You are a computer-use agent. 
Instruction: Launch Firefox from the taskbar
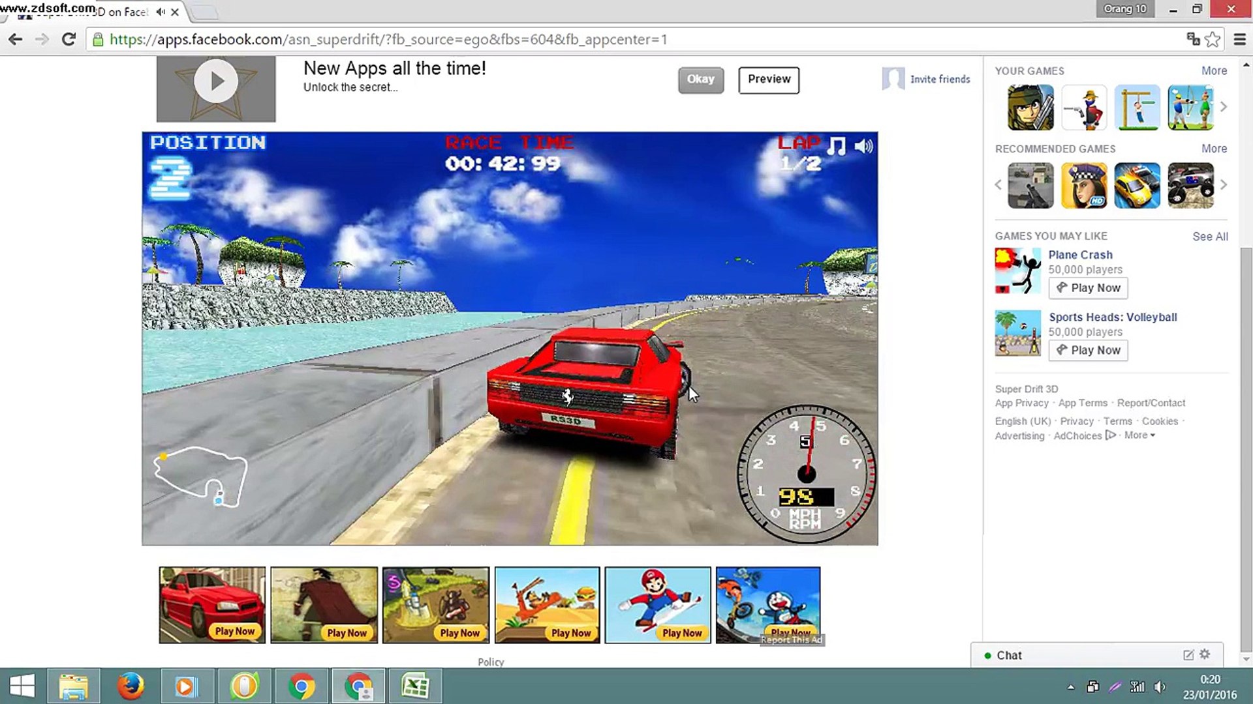131,686
